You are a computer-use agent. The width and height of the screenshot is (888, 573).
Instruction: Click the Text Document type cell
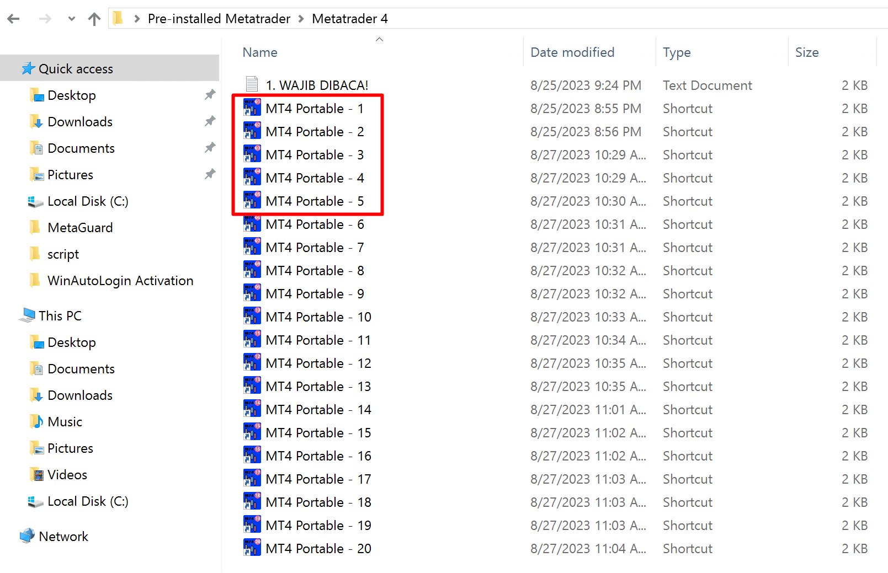point(708,85)
